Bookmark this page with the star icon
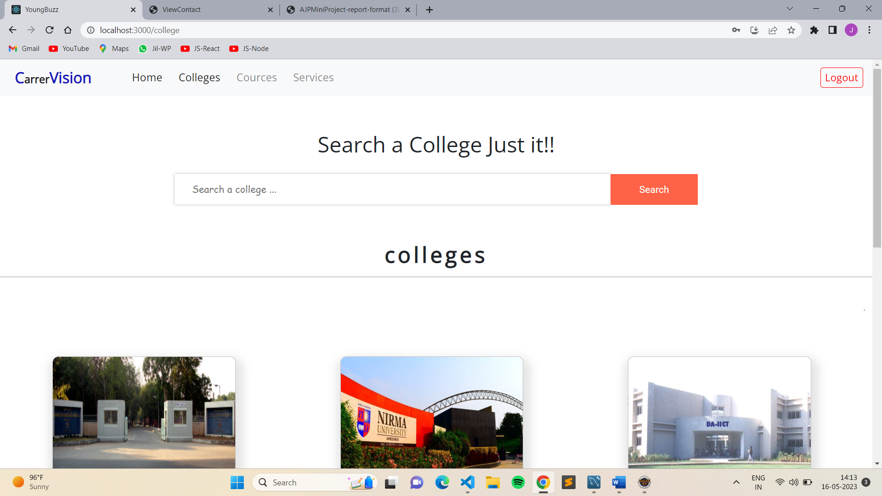Viewport: 882px width, 496px height. (791, 30)
